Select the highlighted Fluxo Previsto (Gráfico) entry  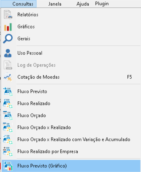tap(71, 166)
